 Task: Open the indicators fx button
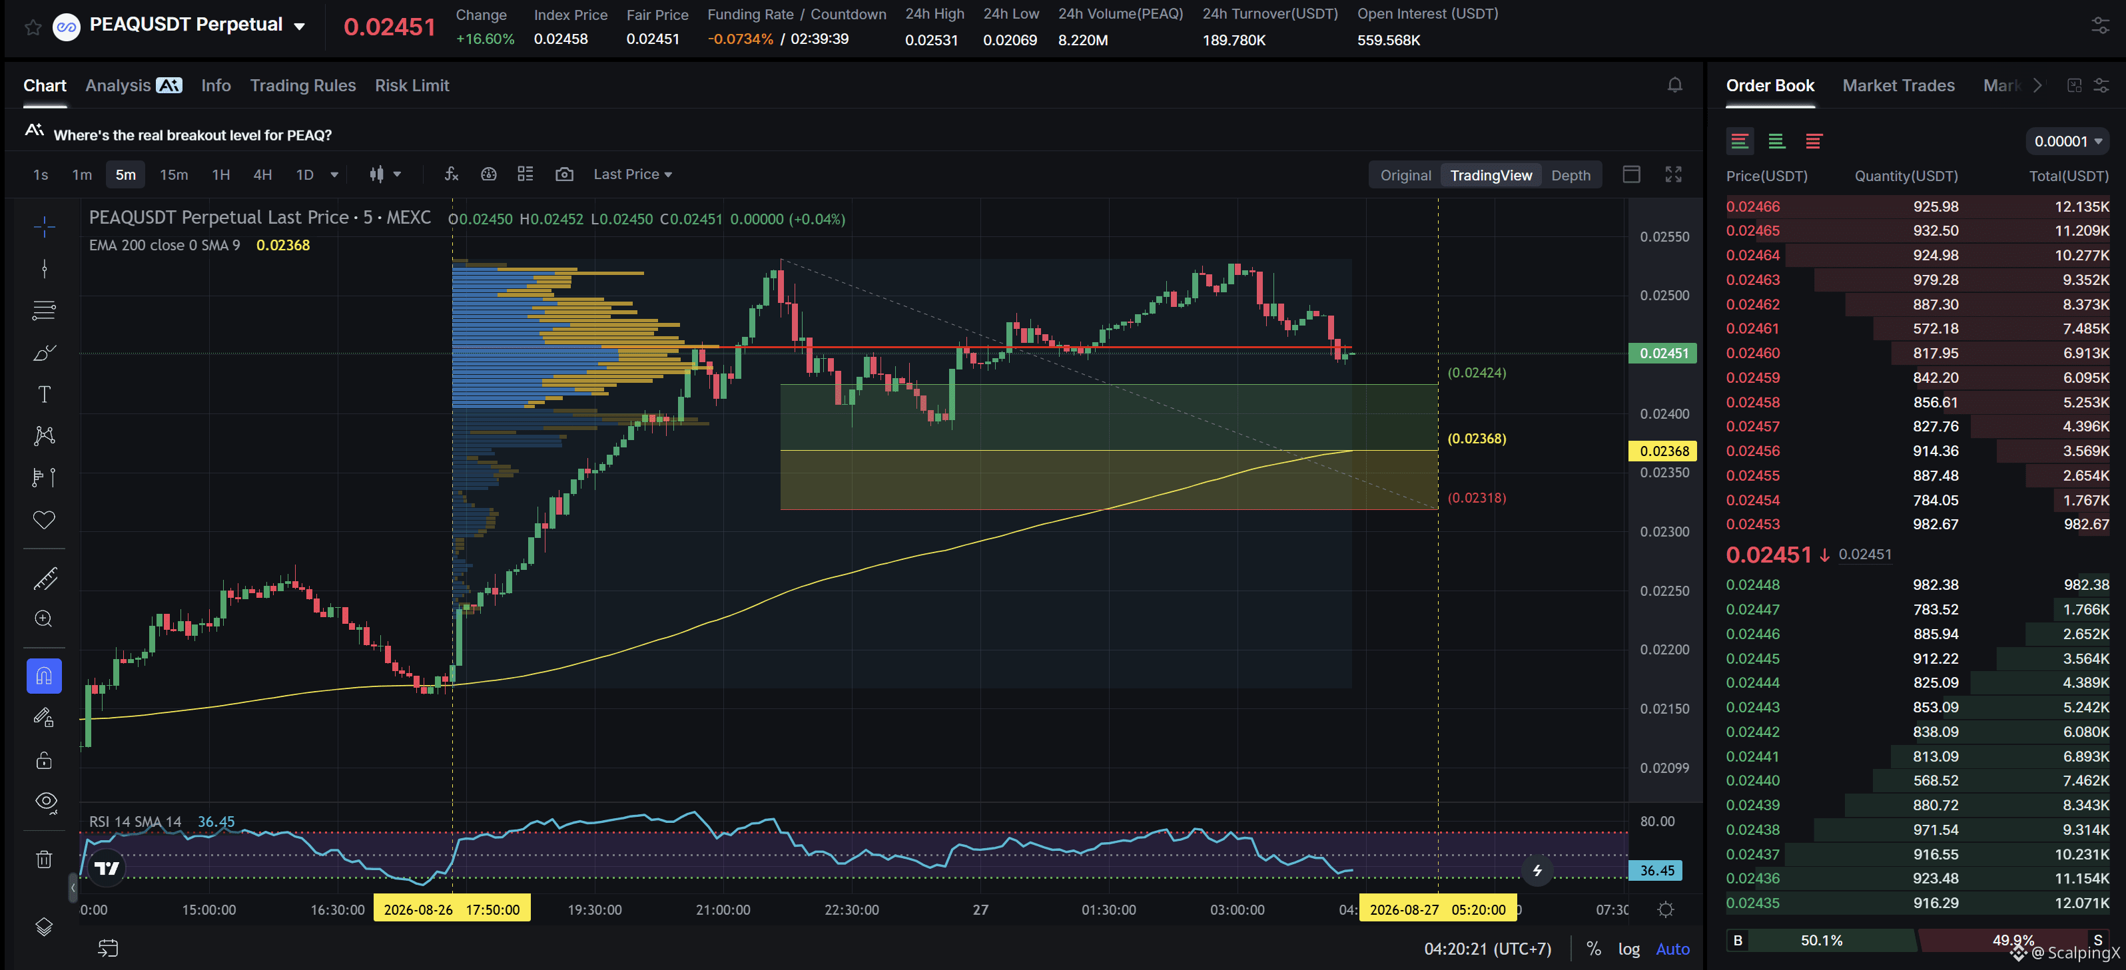click(x=452, y=174)
